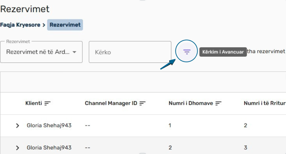The height and width of the screenshot is (154, 286).
Task: Click the breadcrumb separator chevron
Action: tap(44, 25)
